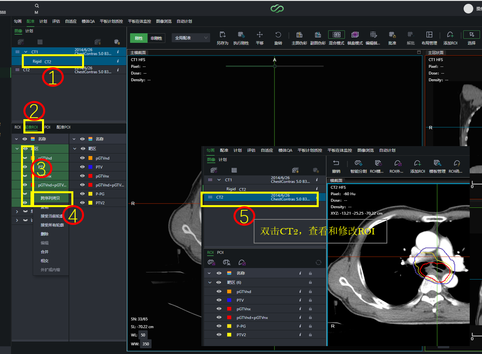
Task: Collapse the CT1 node in the inset window
Action: pyautogui.click(x=219, y=180)
